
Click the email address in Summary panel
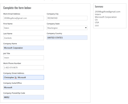tap(108, 12)
